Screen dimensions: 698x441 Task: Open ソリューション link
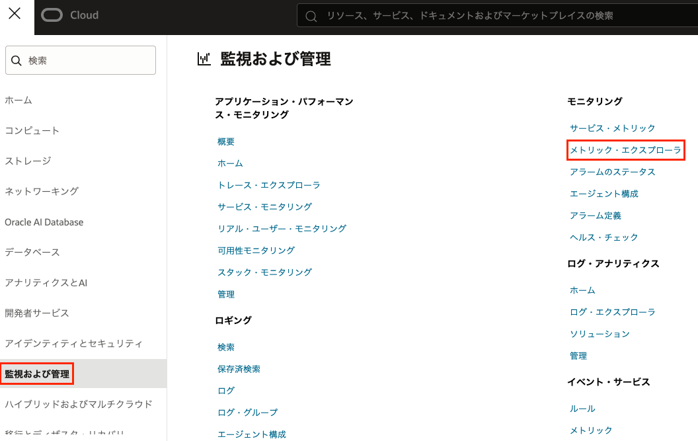(600, 334)
